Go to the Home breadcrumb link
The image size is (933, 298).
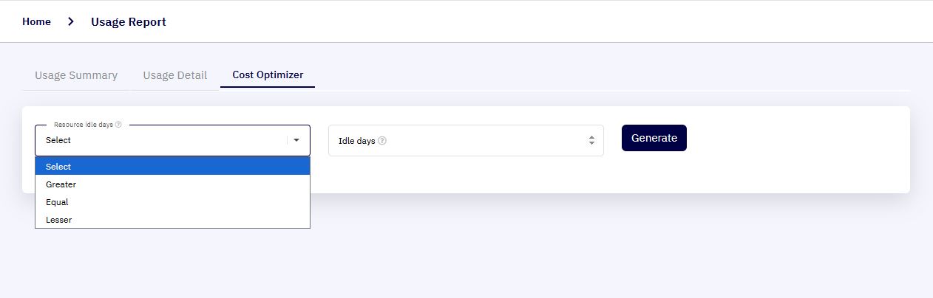pyautogui.click(x=36, y=21)
